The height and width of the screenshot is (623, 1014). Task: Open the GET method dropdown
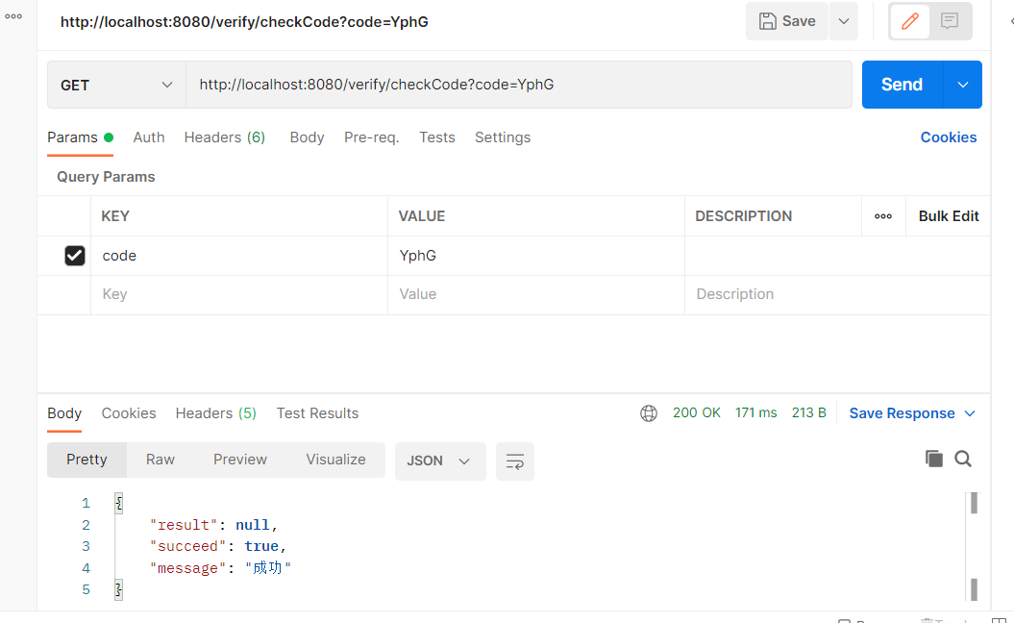point(116,85)
